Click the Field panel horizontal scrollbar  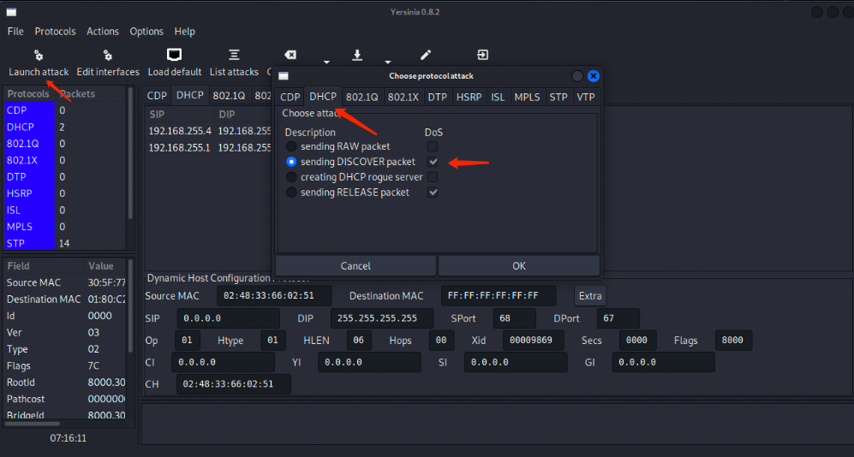coord(33,424)
